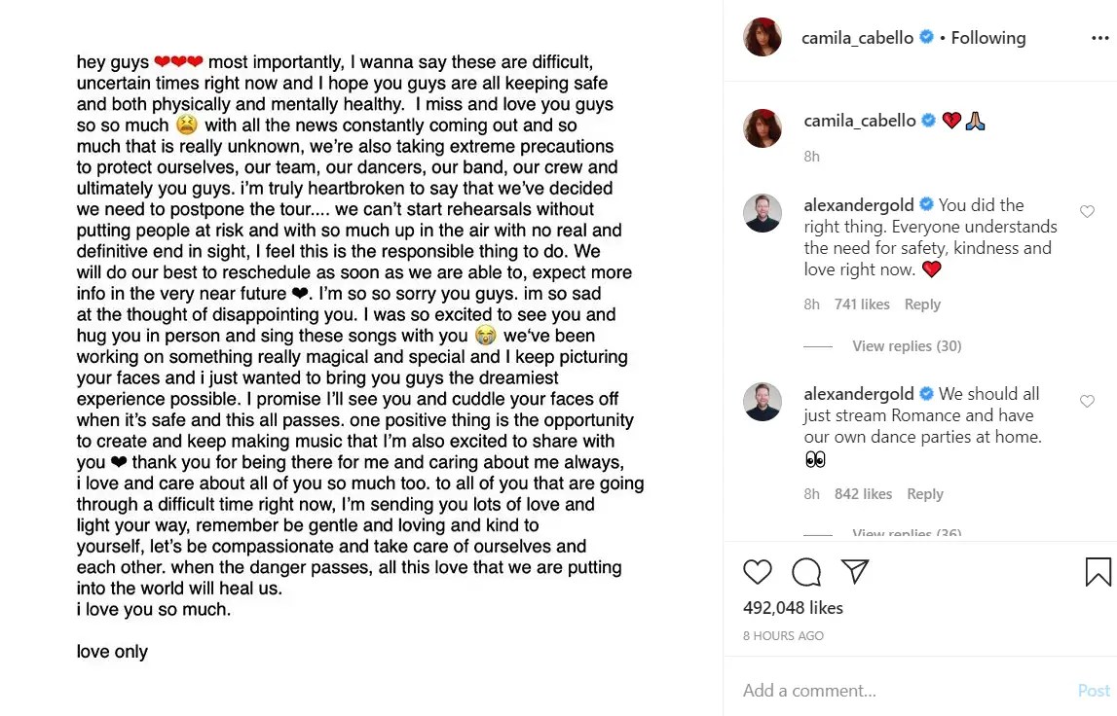Like alexandergold's second comment heart
Screen dimensions: 1117x716
(x=1087, y=400)
